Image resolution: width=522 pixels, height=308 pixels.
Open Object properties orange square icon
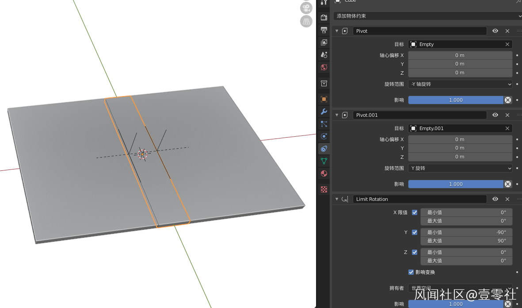[x=324, y=99]
